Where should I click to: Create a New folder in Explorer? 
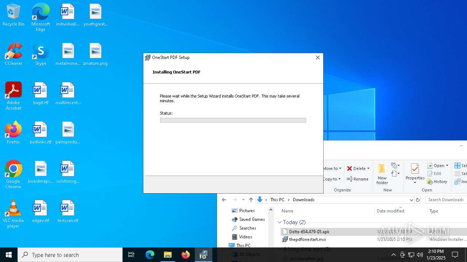(382, 174)
